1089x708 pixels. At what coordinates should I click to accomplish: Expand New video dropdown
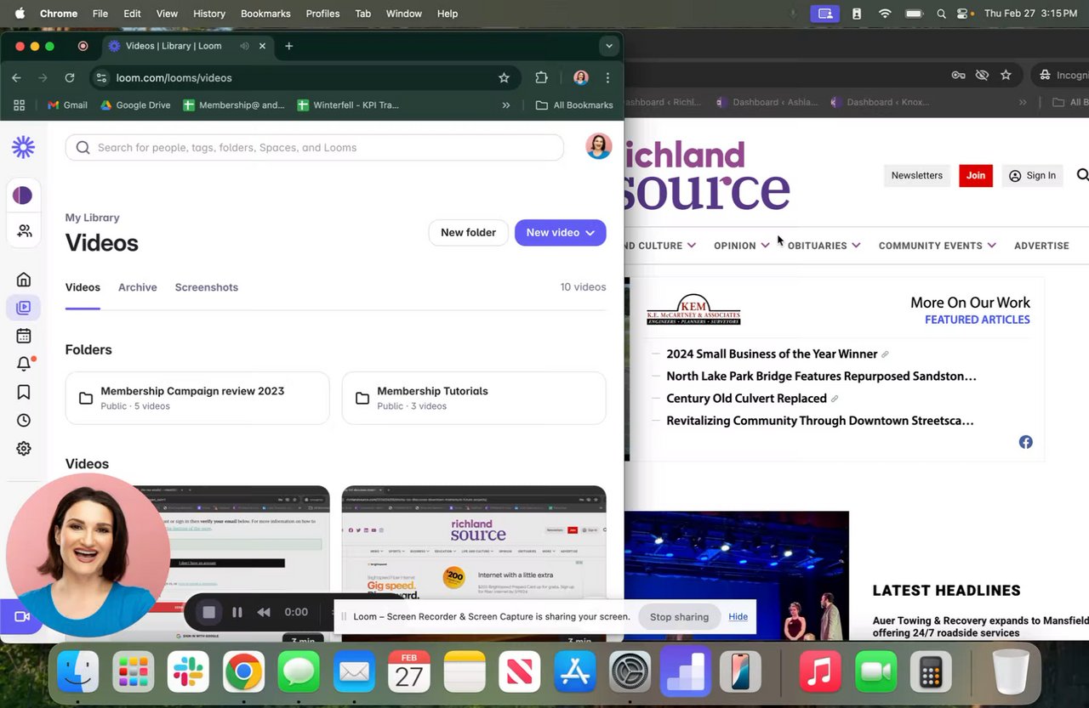590,233
